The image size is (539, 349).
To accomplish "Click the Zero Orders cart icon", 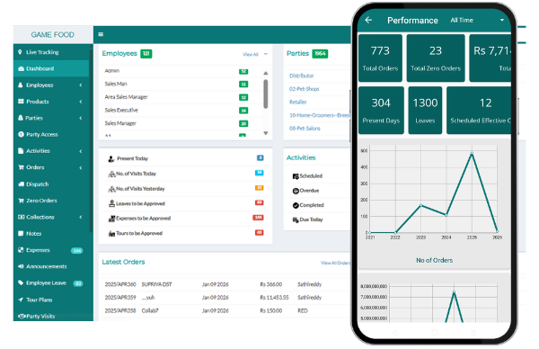I will point(21,201).
